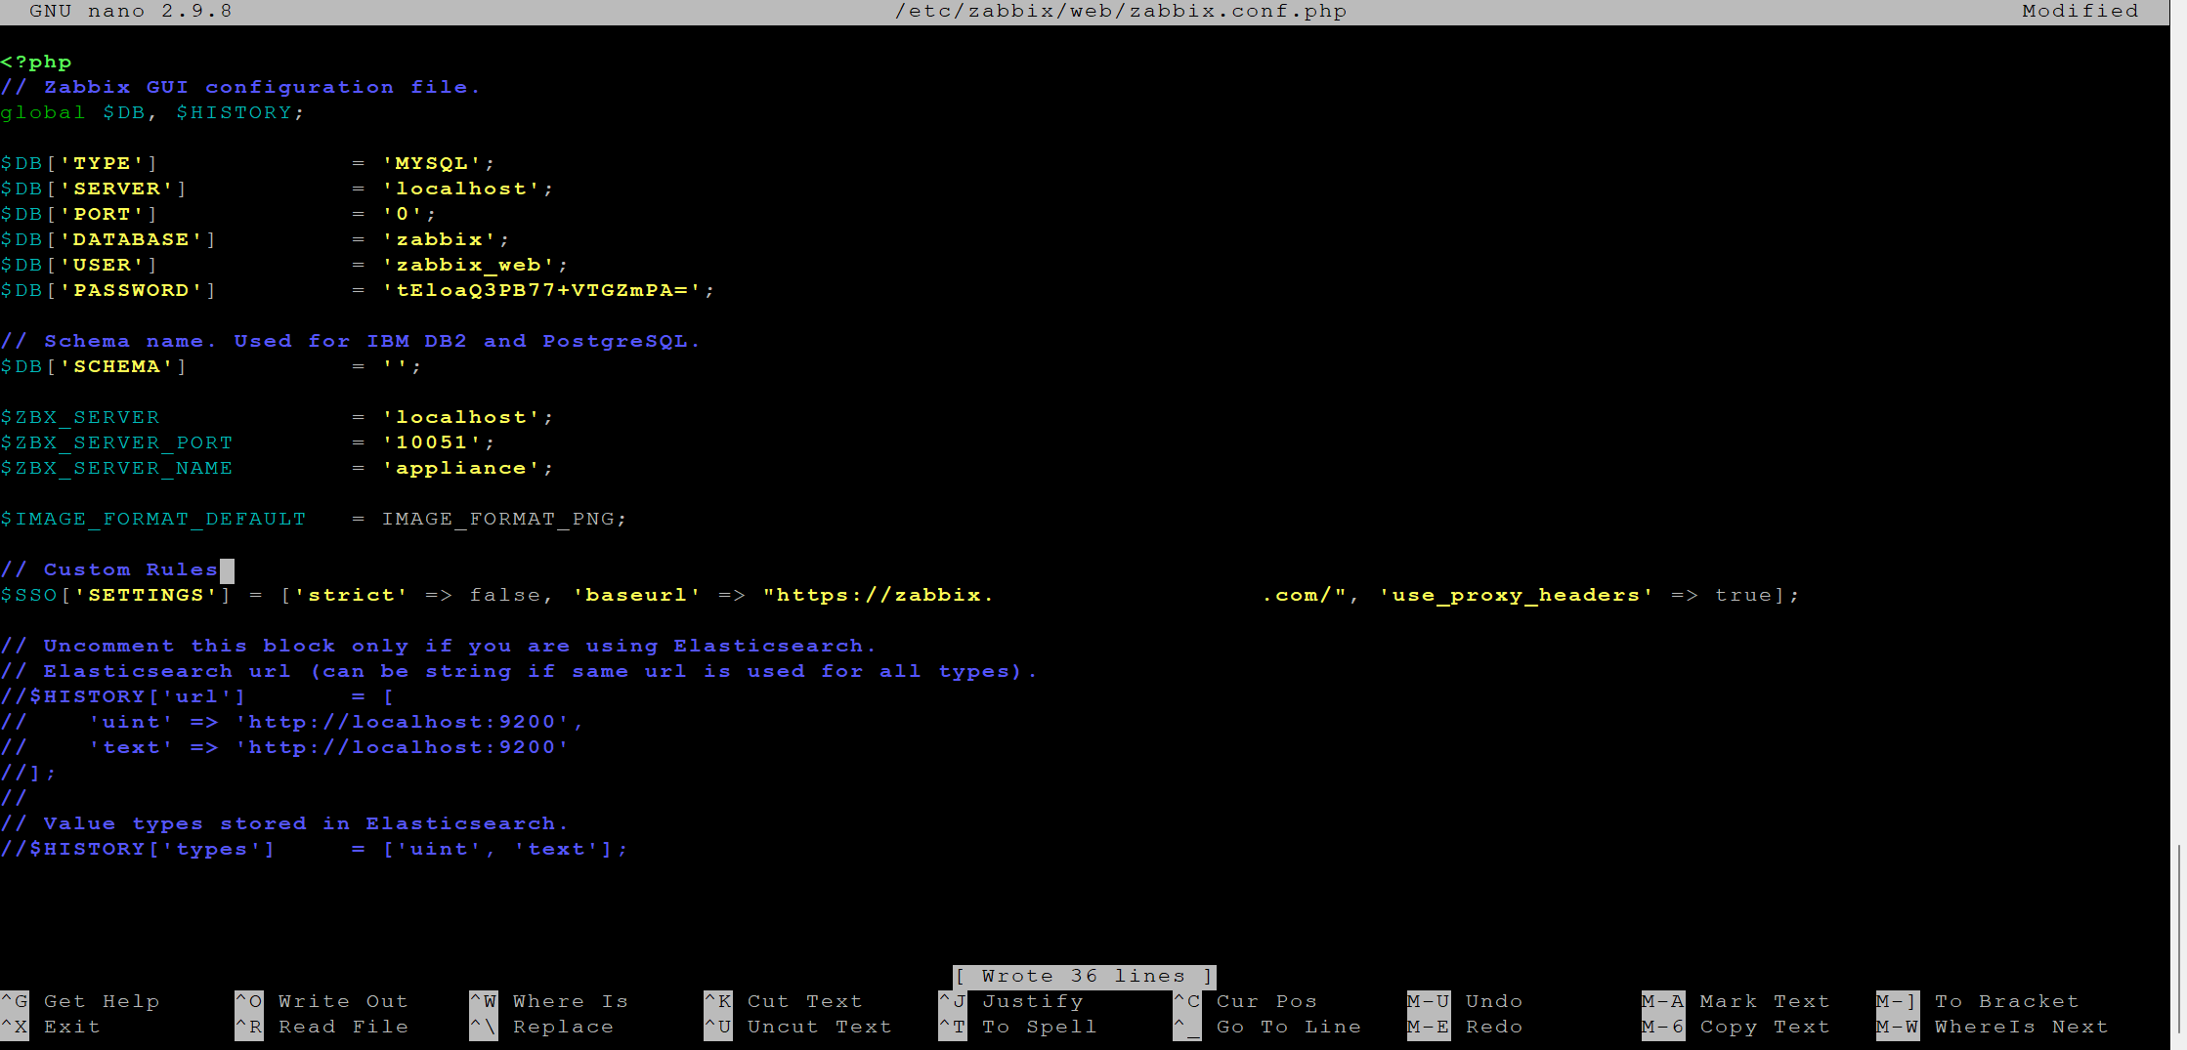This screenshot has width=2187, height=1050.
Task: Click the 'baseurl' key in the SSO settings
Action: point(636,595)
